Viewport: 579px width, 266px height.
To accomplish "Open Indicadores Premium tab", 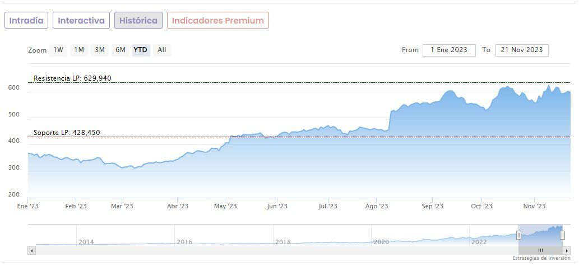I will pos(217,21).
